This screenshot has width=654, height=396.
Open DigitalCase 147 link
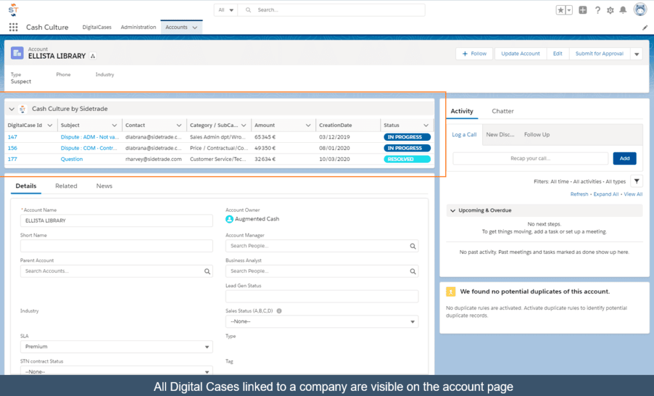[13, 137]
